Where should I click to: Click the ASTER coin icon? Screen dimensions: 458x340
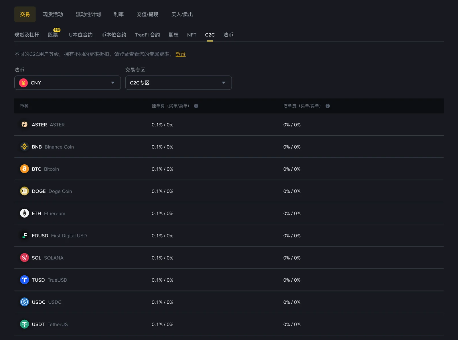(24, 124)
